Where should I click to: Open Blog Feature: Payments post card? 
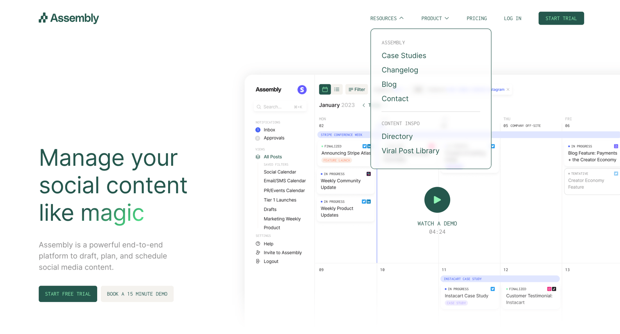click(593, 153)
